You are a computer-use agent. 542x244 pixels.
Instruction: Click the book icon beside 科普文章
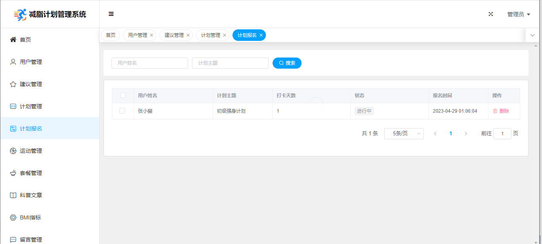13,195
